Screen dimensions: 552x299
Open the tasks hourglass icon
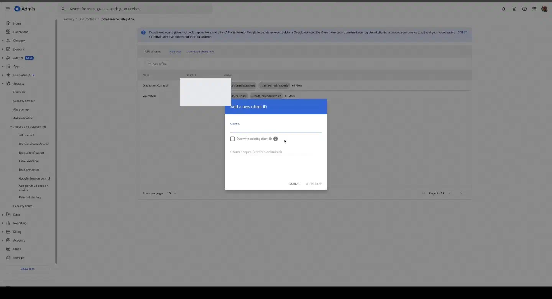514,9
